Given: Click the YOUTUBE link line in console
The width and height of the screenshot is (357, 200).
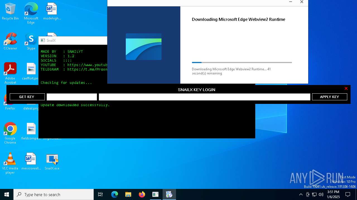Looking at the screenshot, I should (74, 65).
